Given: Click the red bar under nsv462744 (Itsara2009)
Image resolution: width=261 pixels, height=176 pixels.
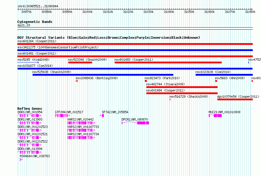Looking at the screenshot, I should (182, 87).
